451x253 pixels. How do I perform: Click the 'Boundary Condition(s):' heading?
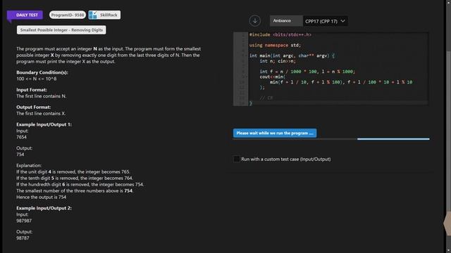42,72
